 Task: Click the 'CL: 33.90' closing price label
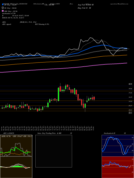click(49, 5)
